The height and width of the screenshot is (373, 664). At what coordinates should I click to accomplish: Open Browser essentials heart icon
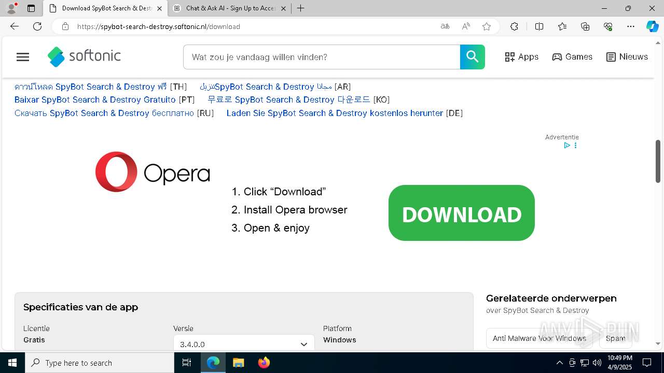pos(608,26)
